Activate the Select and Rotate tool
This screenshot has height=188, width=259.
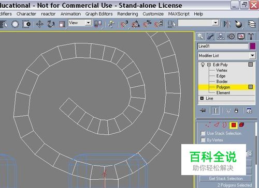tap(51, 24)
